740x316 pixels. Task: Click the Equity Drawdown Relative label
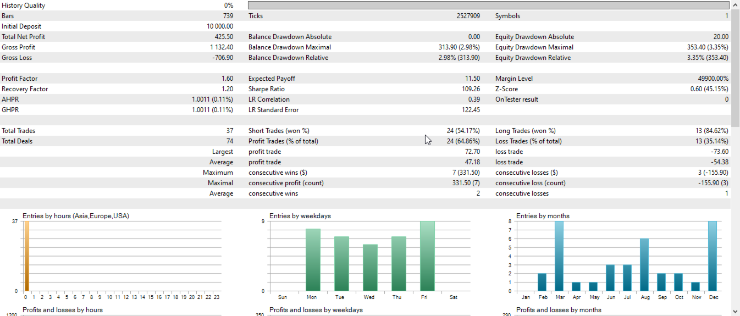coord(533,58)
